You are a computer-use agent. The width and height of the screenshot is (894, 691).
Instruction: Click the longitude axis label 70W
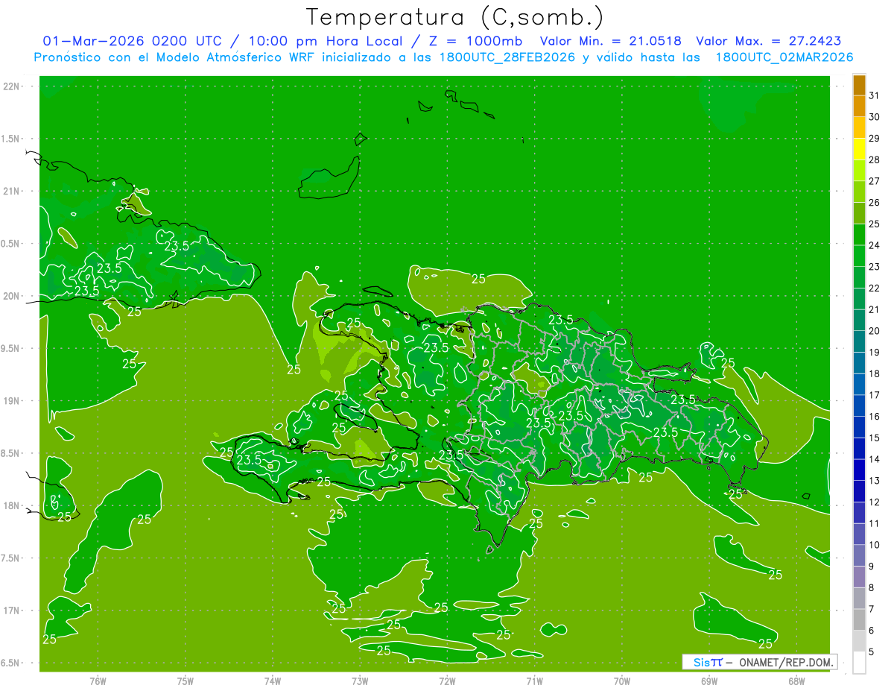tap(622, 681)
